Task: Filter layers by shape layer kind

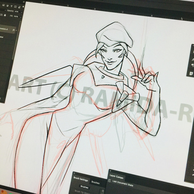Action: 16,7
